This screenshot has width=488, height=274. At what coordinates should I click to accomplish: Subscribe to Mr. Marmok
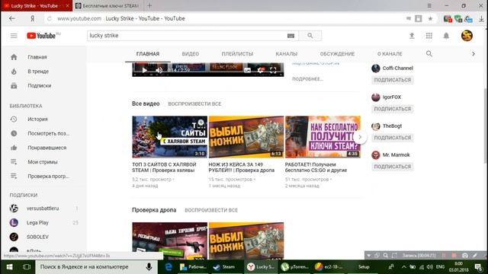393,167
